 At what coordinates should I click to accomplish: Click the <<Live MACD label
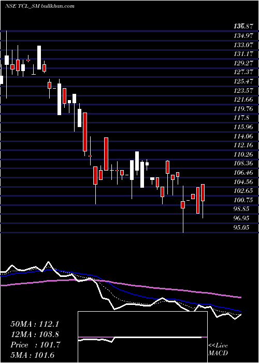click(218, 350)
